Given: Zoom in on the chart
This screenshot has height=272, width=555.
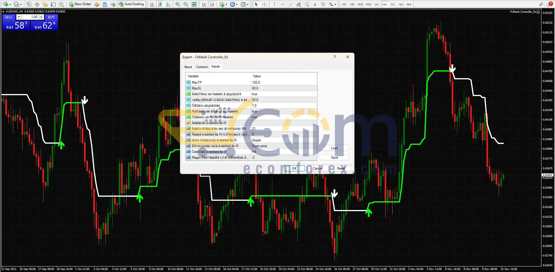Looking at the screenshot, I should (178, 4).
